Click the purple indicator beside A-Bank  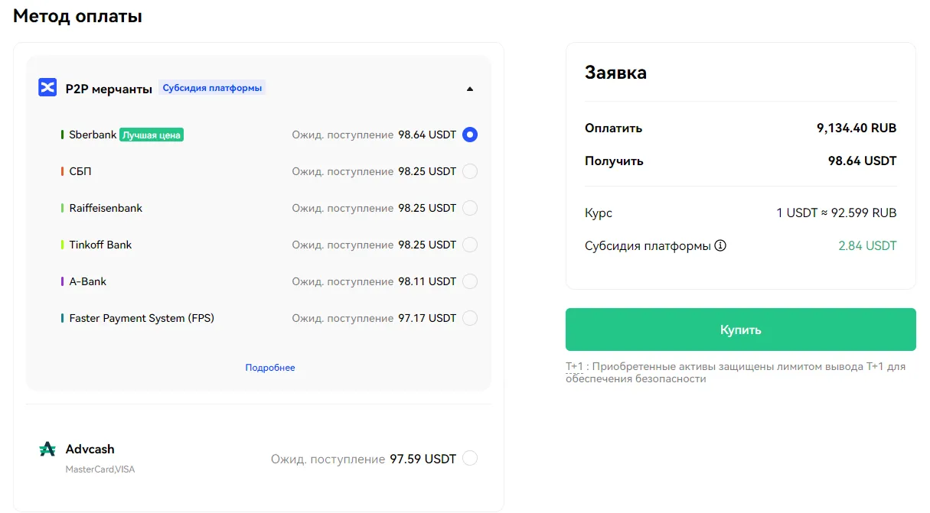pyautogui.click(x=64, y=281)
